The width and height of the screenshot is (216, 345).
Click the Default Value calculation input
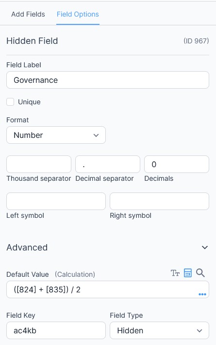coord(108,289)
